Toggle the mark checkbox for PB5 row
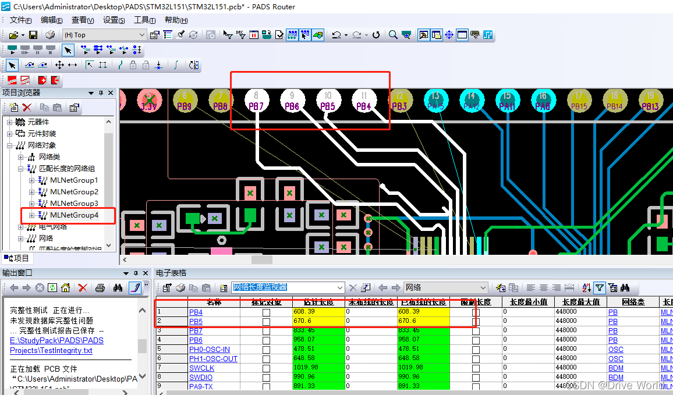The image size is (673, 395). click(266, 322)
